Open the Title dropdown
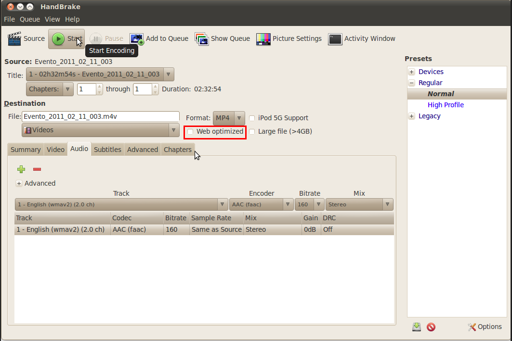This screenshot has width=512, height=341. (x=100, y=75)
